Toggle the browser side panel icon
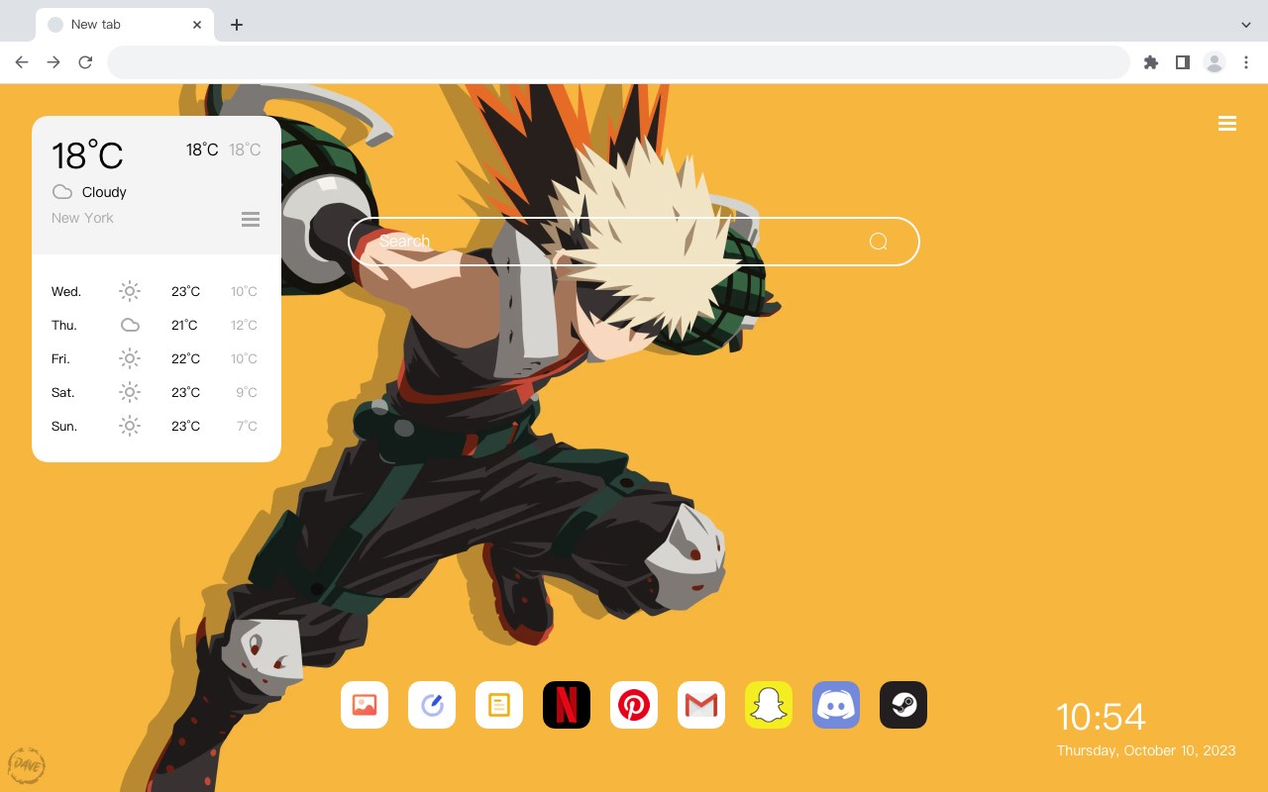Viewport: 1268px width, 792px height. pyautogui.click(x=1182, y=62)
